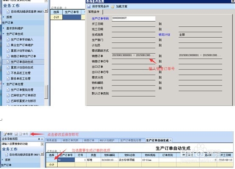Click the 物料规格 column header

150,155
